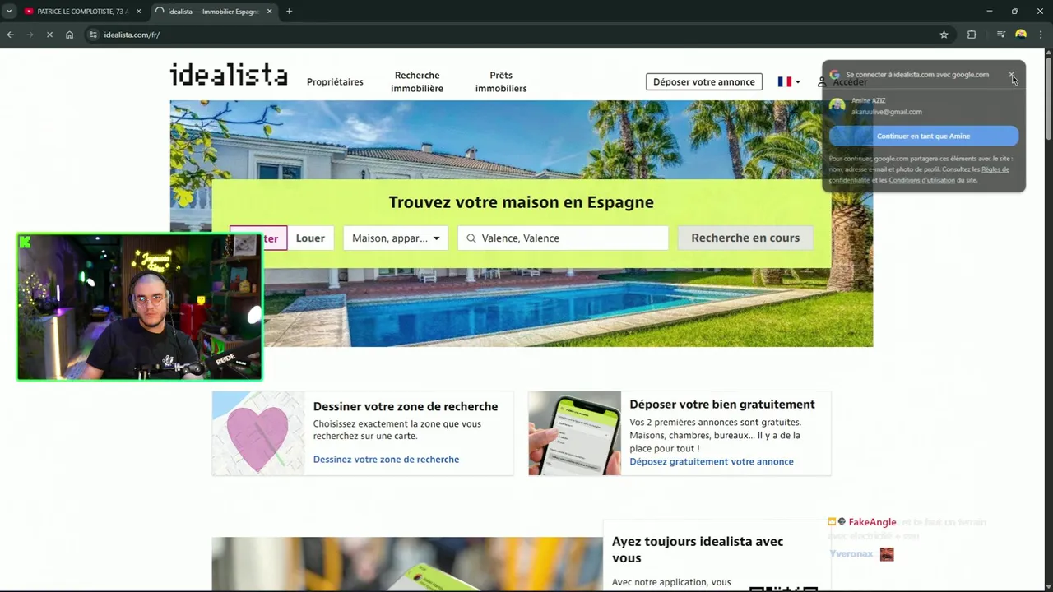Image resolution: width=1053 pixels, height=592 pixels.
Task: Click Dessinez votre zone de recherche link
Action: (386, 460)
